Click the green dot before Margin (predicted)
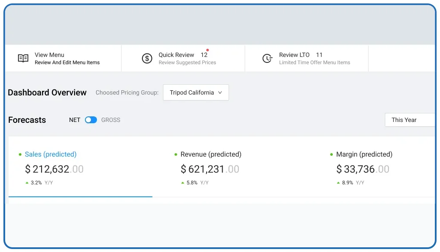 (332, 154)
